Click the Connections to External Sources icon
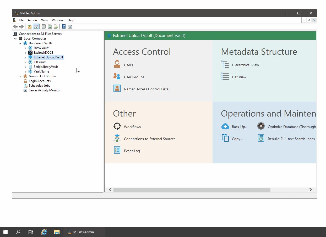 point(117,138)
